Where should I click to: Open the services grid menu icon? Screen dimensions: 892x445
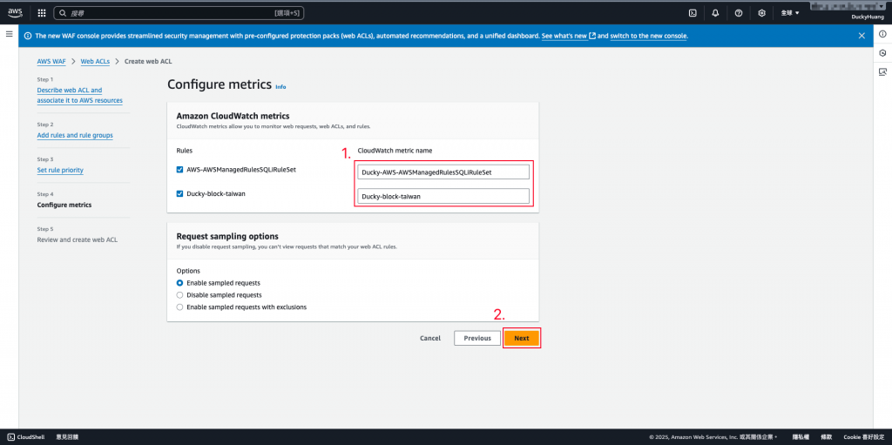(42, 12)
